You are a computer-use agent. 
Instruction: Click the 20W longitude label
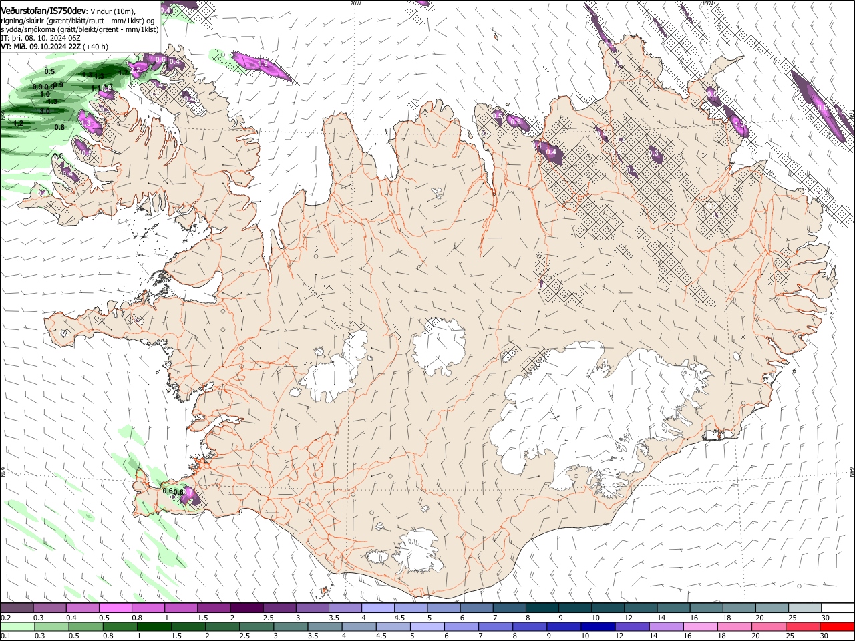point(355,3)
